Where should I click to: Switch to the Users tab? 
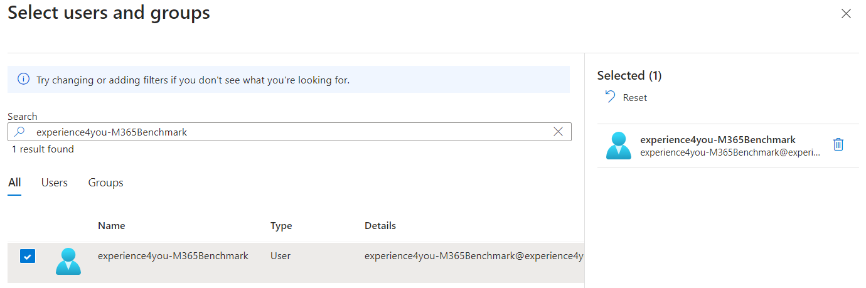click(x=55, y=183)
